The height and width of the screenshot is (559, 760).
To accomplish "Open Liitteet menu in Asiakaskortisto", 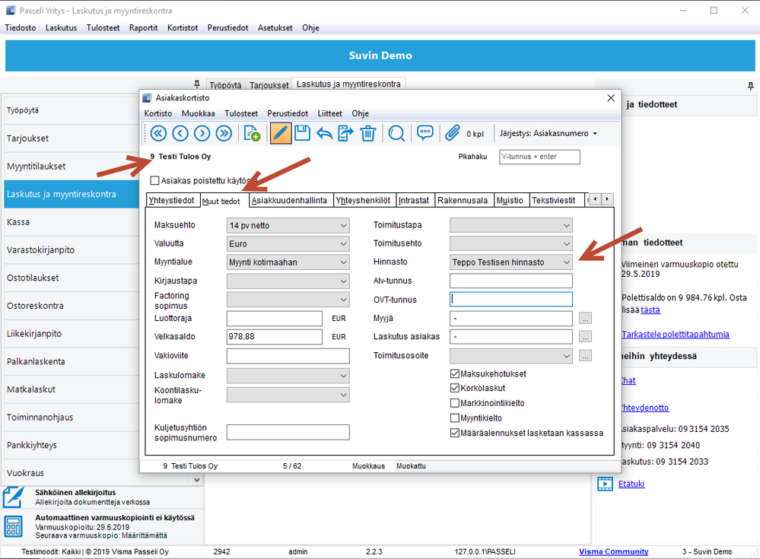I will tap(329, 113).
